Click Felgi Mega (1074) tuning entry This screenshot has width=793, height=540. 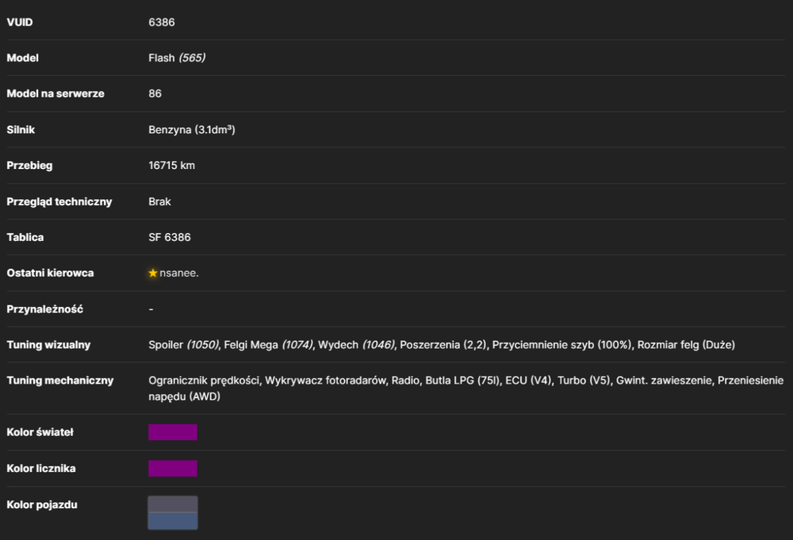268,345
